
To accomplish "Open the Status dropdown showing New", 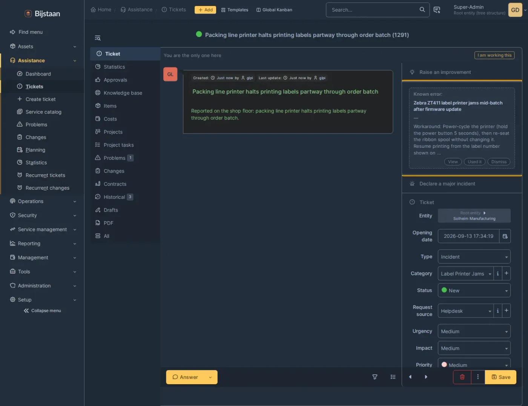I will 474,290.
